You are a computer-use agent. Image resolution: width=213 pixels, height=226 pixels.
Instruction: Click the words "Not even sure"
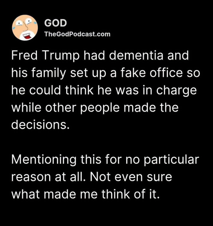[131, 177]
